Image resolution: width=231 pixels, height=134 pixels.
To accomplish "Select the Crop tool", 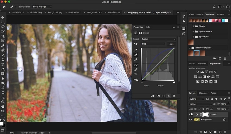I will point(3,36).
